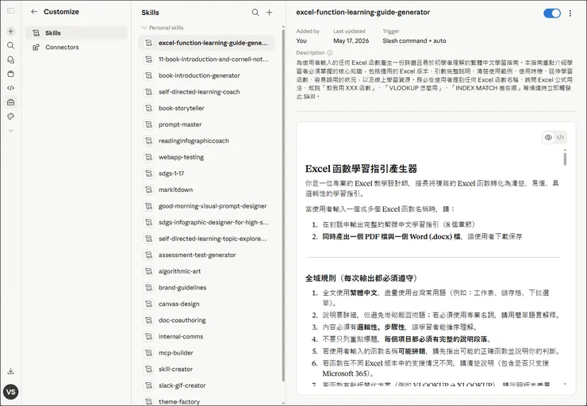Select 11-book-introduction-and-cornell-not... skill
The height and width of the screenshot is (406, 587).
click(206, 59)
